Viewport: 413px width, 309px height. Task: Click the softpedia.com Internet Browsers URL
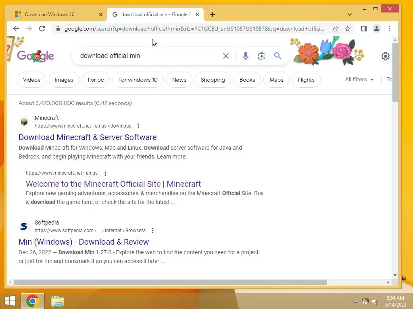[x=90, y=231]
